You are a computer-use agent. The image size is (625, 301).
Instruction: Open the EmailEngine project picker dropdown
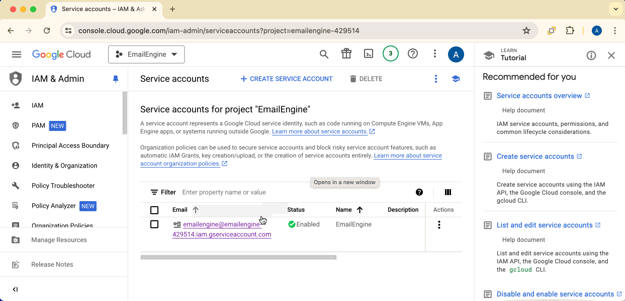coord(146,54)
